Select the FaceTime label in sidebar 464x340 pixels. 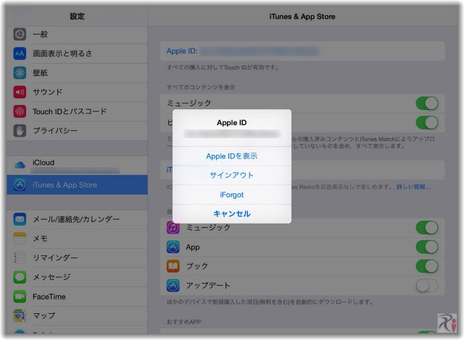49,297
